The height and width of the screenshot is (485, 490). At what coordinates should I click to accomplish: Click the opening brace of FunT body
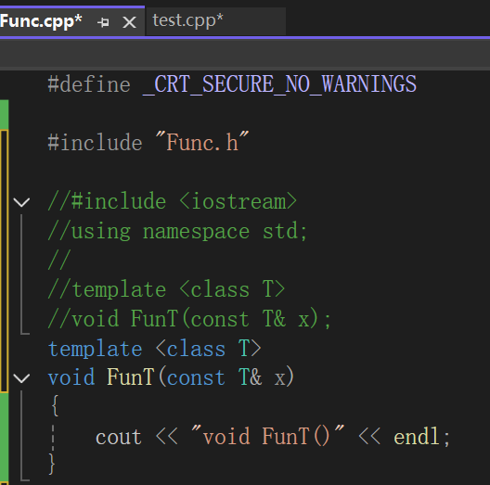coord(56,406)
